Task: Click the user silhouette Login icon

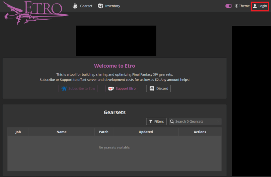Action: [x=255, y=6]
